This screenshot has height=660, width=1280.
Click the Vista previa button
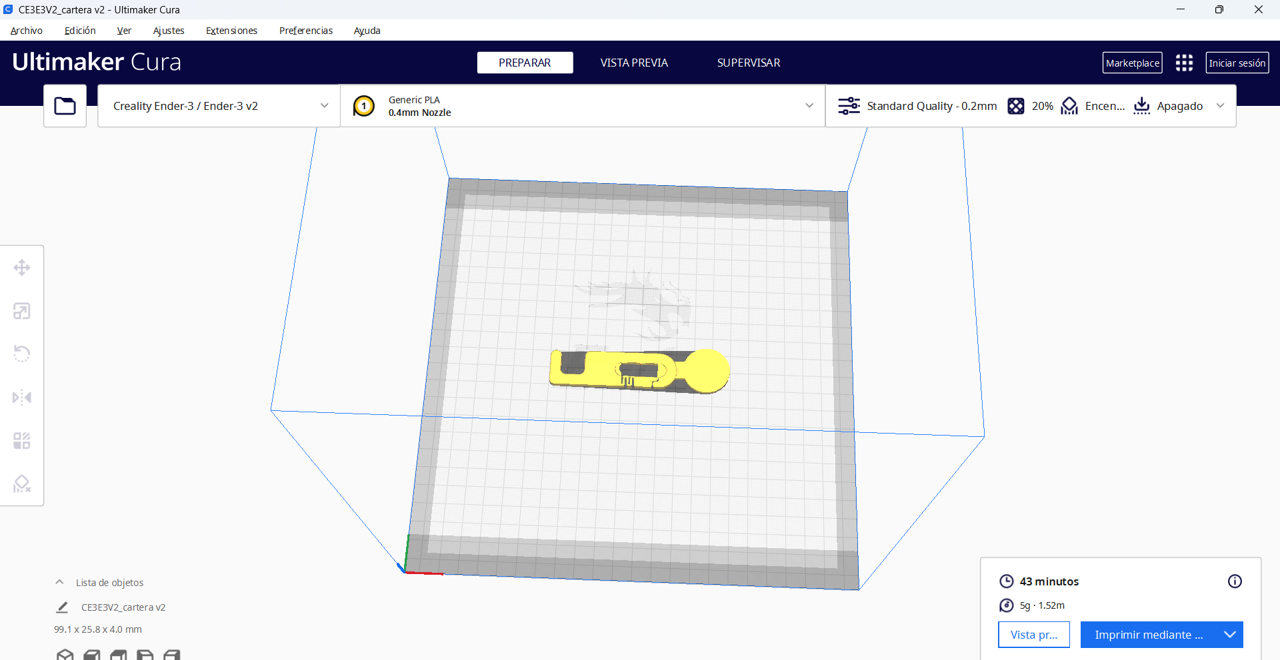tap(1034, 635)
